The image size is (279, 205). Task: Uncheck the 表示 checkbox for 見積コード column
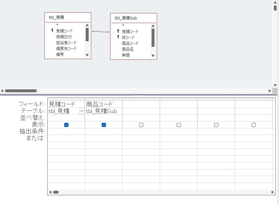click(x=66, y=124)
